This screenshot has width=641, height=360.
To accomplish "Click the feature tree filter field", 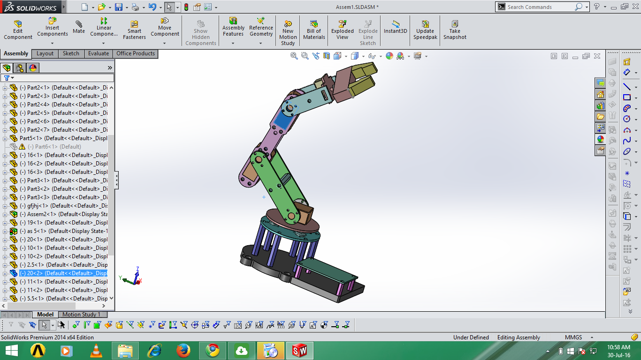I will coord(57,78).
